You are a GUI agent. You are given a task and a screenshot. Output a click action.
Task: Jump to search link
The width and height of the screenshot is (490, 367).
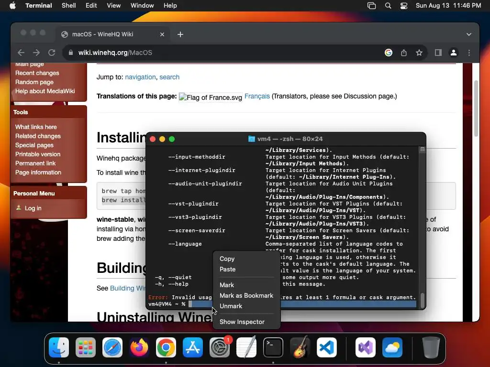coord(169,77)
